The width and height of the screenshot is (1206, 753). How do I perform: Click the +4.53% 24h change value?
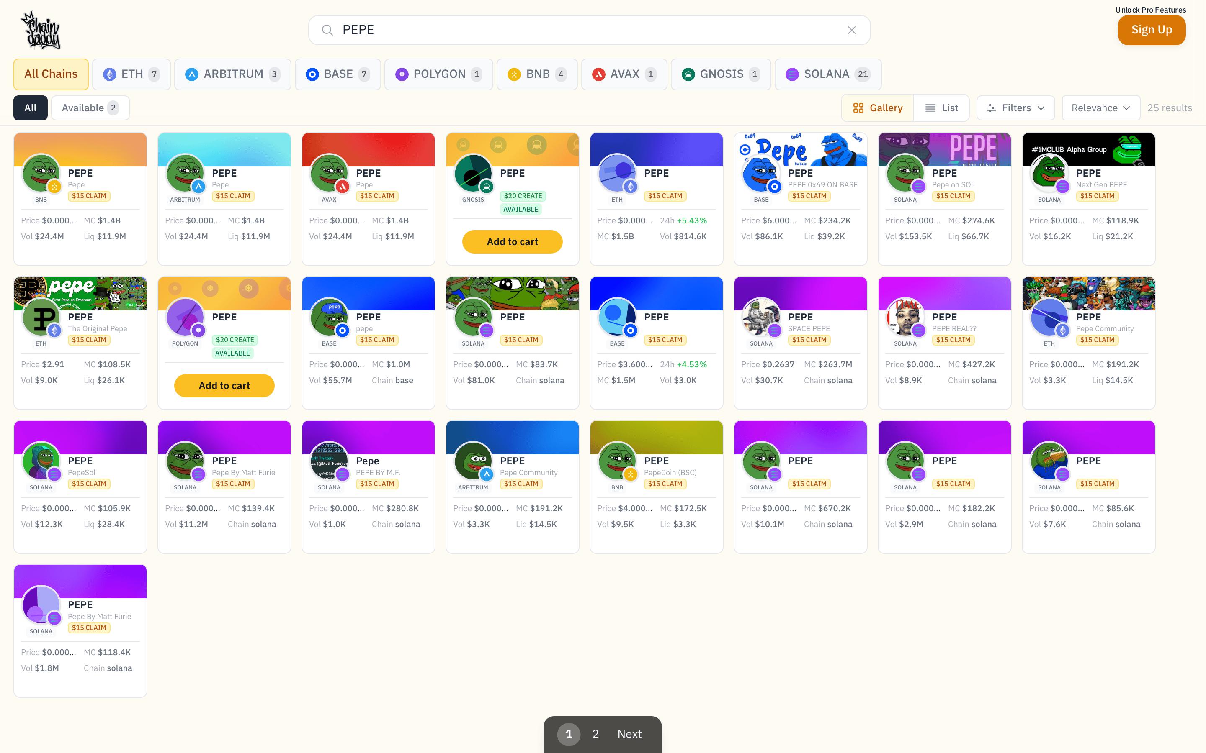(x=692, y=364)
